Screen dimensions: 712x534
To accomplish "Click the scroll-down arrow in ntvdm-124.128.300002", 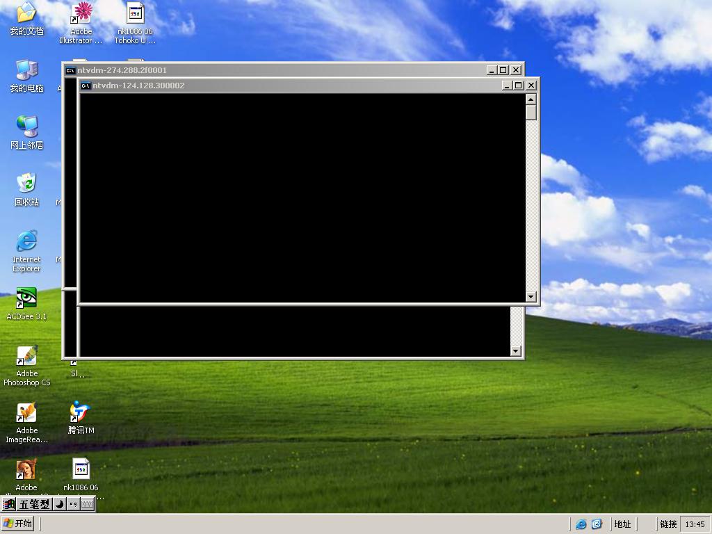I will [531, 297].
